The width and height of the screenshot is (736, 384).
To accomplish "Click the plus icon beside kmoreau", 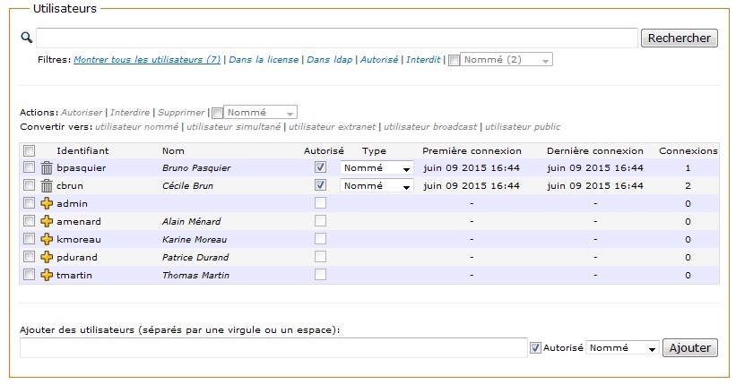I will coord(47,239).
